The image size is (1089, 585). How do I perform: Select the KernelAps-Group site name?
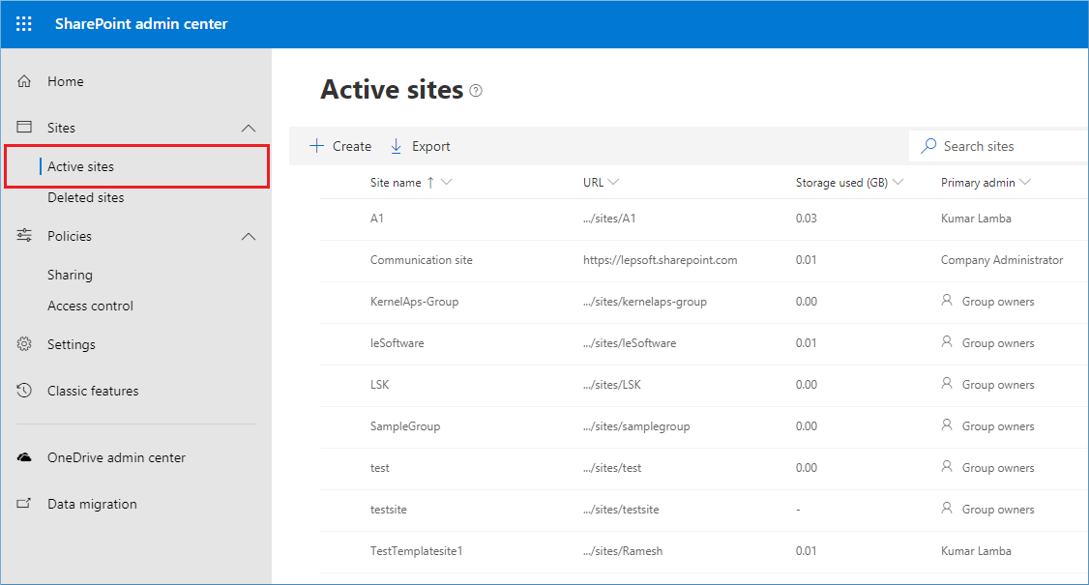tap(414, 302)
